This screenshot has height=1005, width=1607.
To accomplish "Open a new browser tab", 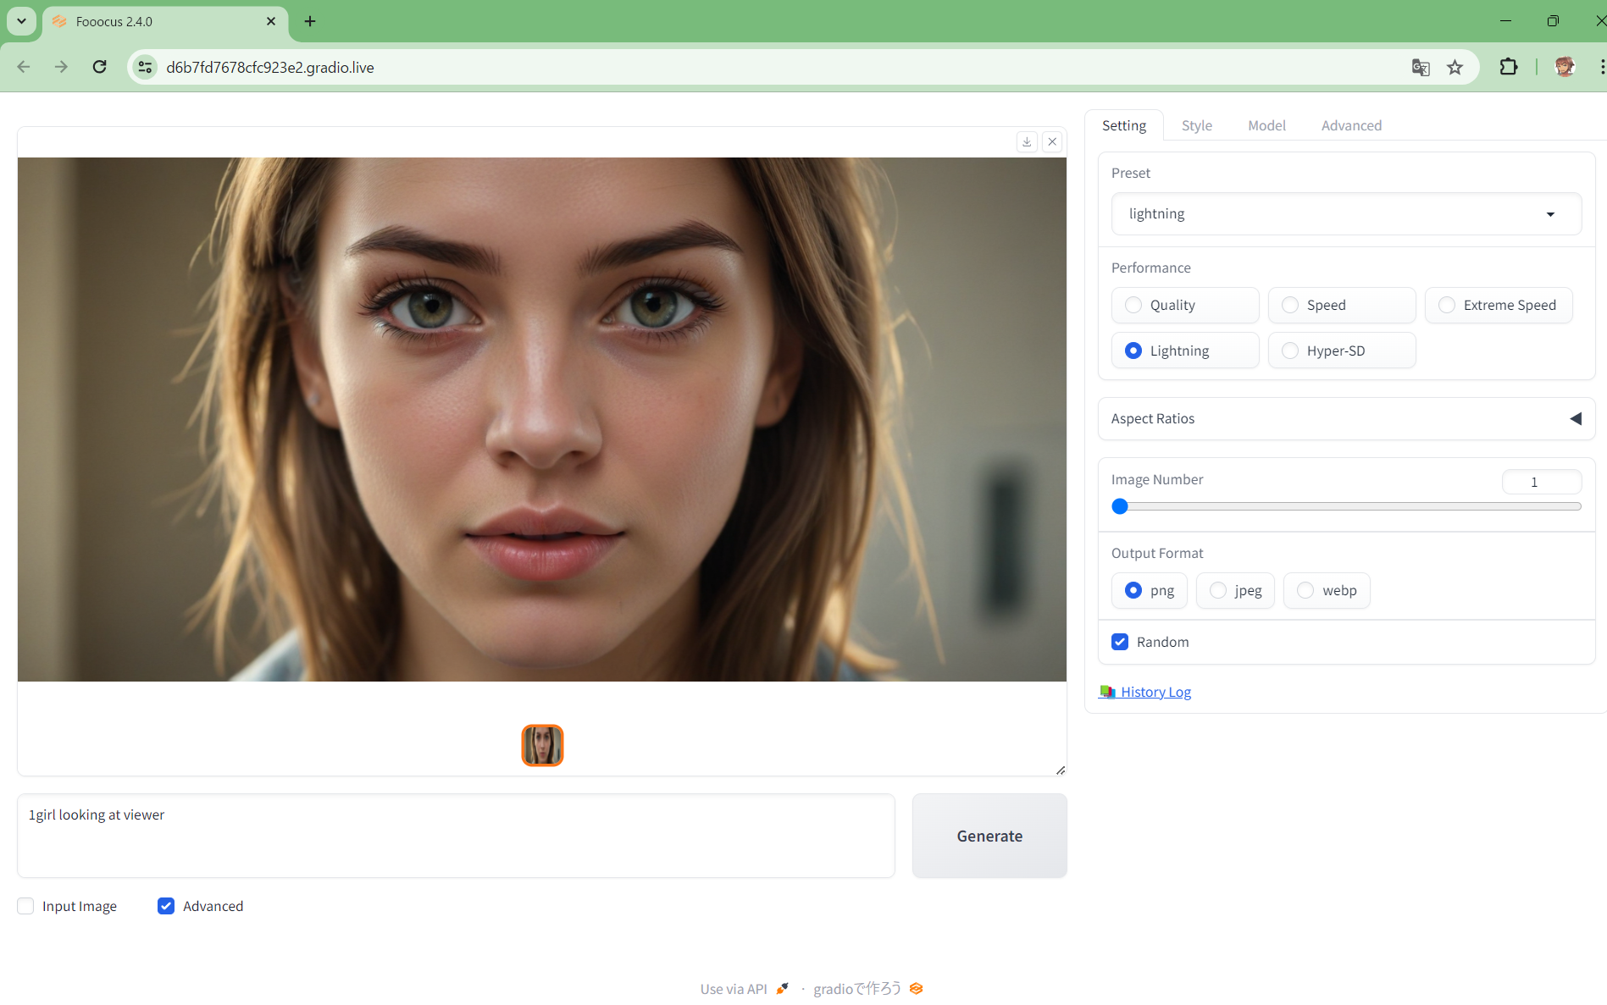I will pos(310,21).
